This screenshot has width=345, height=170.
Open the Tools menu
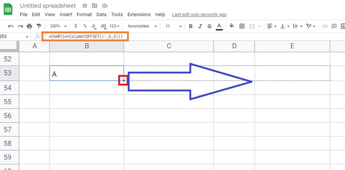[117, 15]
